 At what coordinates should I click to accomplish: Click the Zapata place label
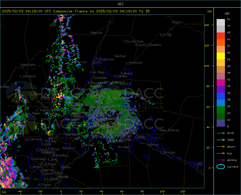click(66, 167)
